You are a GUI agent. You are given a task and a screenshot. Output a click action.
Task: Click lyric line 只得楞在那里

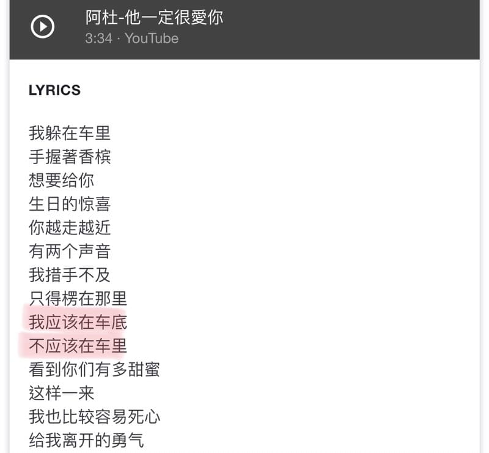[x=78, y=298]
